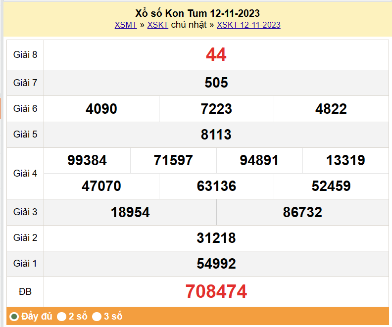392x327 pixels.
Task: Open the XSKT 12-11-2023 link
Action: tap(248, 25)
